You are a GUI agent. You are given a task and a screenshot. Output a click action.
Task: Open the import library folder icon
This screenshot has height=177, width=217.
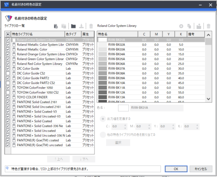point(73,26)
